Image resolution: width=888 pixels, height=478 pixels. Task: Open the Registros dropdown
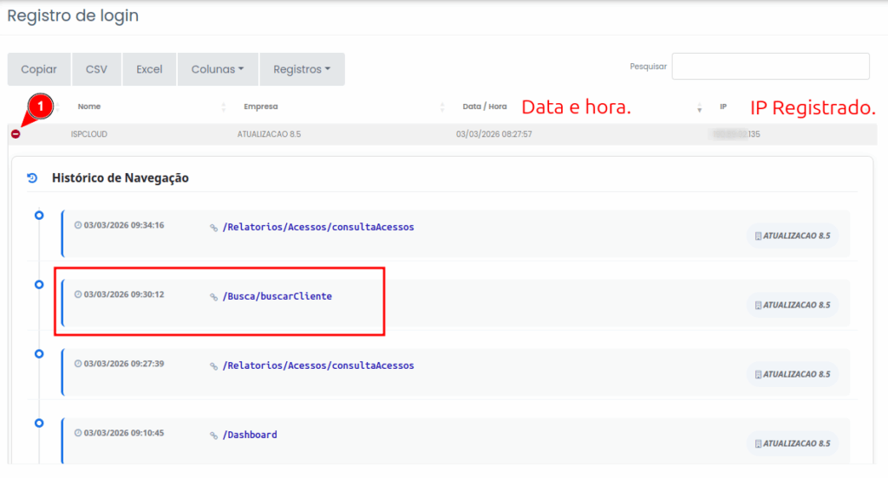pos(302,69)
